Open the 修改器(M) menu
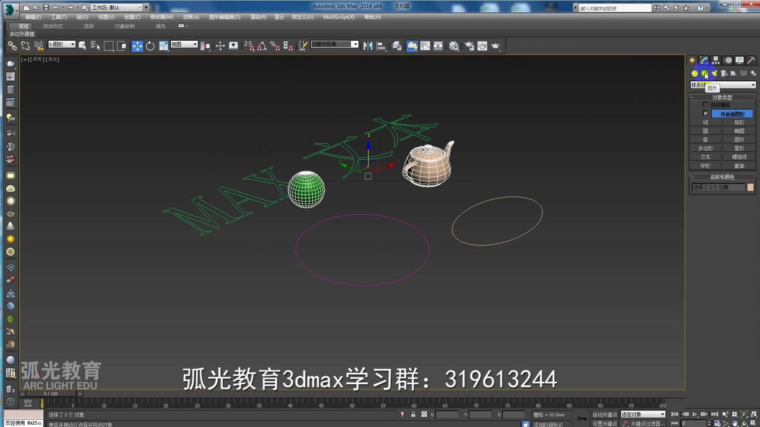The image size is (760, 427). coord(161,17)
